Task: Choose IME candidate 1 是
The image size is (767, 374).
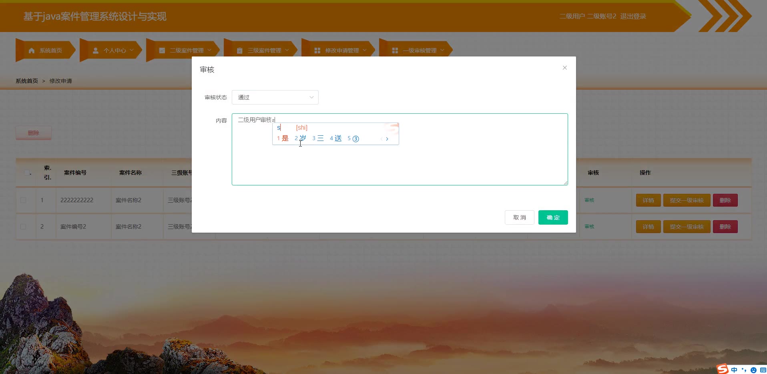Action: point(283,138)
